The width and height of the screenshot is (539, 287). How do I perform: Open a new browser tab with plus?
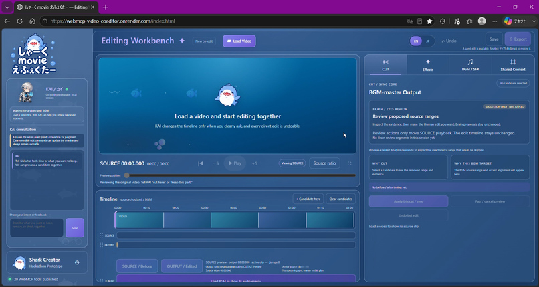106,7
